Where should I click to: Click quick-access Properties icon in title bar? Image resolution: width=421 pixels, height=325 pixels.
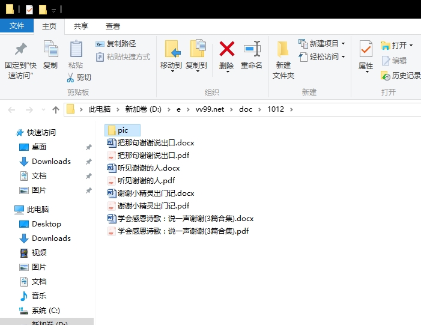pos(29,10)
